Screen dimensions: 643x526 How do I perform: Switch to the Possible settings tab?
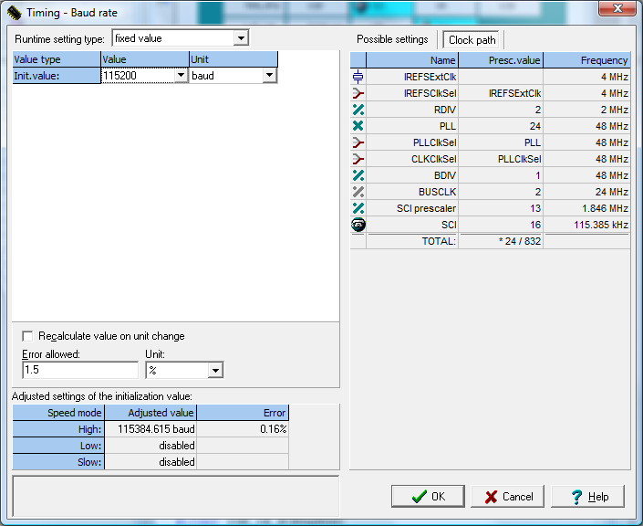(392, 39)
